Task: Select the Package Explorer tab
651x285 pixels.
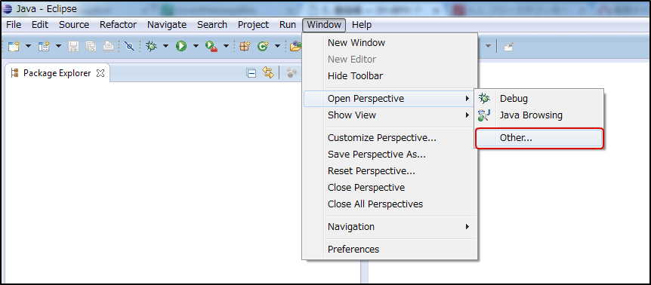Action: (57, 73)
